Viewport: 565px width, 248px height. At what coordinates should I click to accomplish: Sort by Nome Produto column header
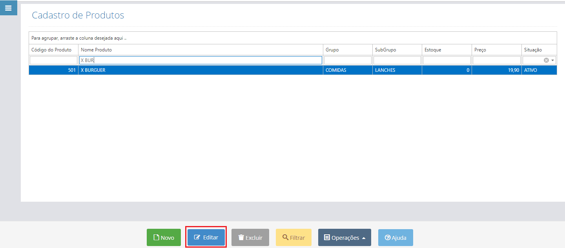(x=200, y=50)
